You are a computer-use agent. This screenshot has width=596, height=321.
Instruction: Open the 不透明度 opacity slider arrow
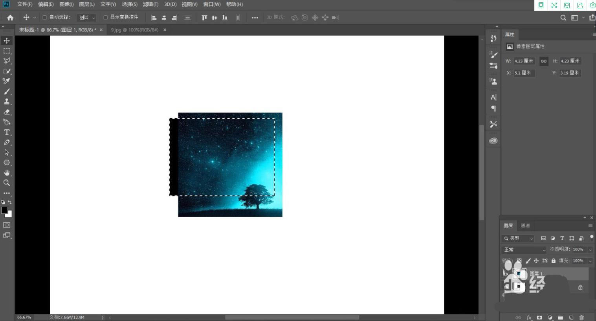point(590,250)
